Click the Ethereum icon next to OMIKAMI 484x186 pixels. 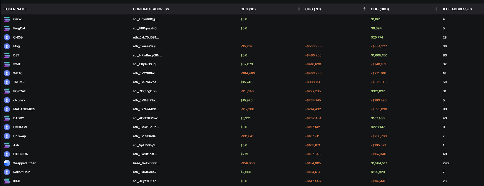click(x=7, y=127)
